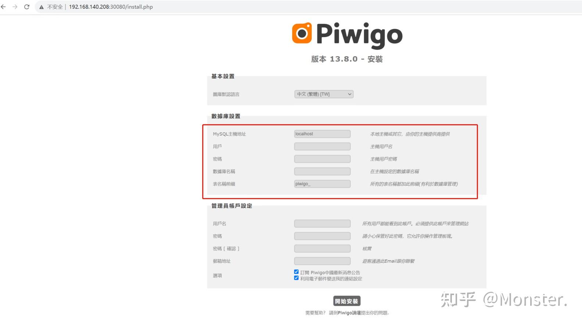Click the password confirmation field

click(322, 248)
